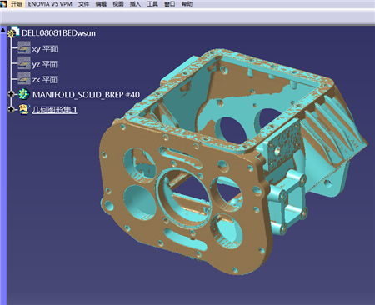The image size is (375, 305).
Task: Click the xy 平面 plane icon
Action: coord(24,49)
